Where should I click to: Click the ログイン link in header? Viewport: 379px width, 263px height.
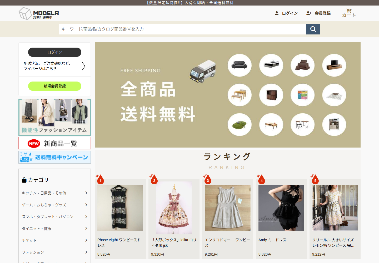(290, 13)
